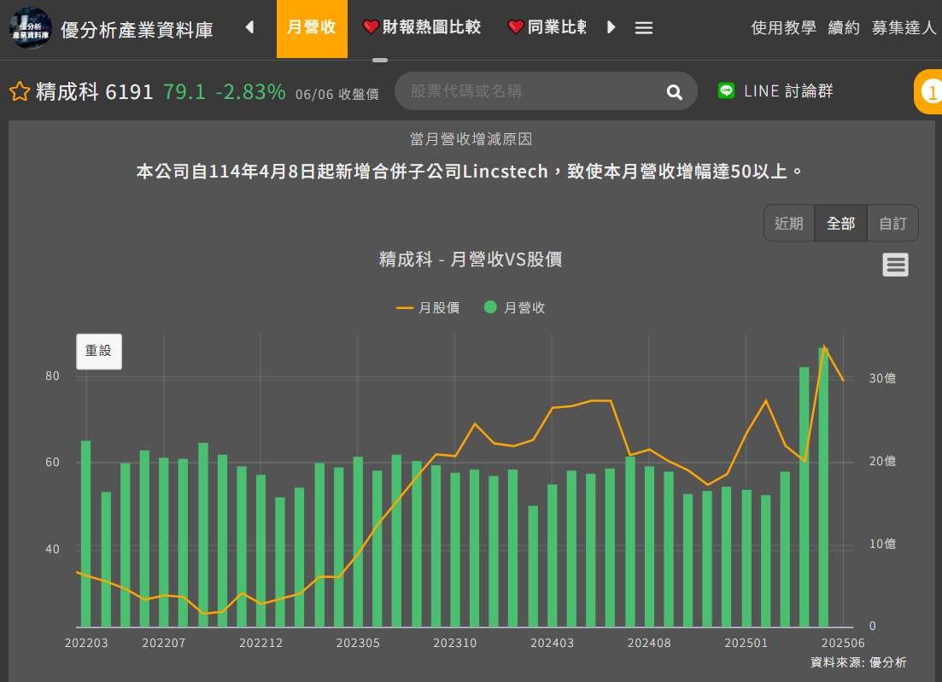Click the tallest revenue bar before 202506
Screen dimensions: 942x682
coord(823,487)
